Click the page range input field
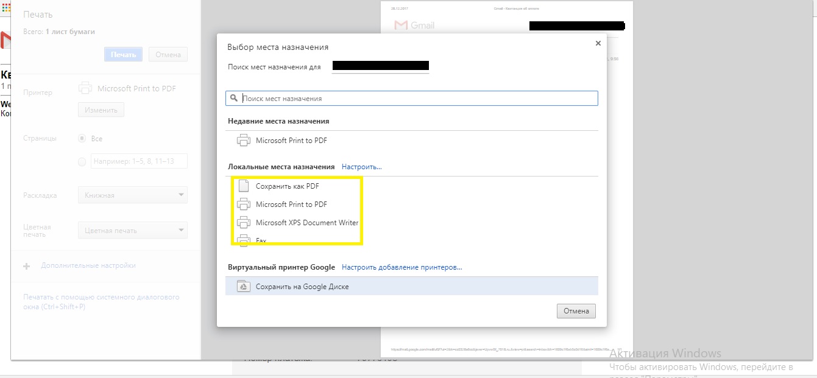The image size is (817, 378). click(139, 161)
